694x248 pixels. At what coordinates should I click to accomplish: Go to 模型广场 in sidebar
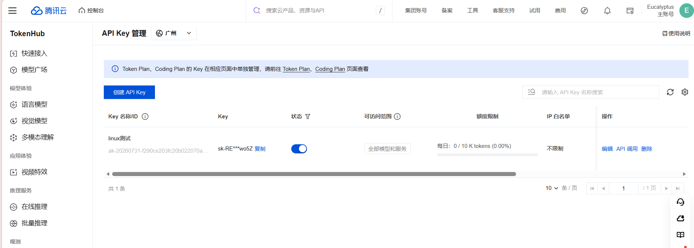(x=34, y=70)
